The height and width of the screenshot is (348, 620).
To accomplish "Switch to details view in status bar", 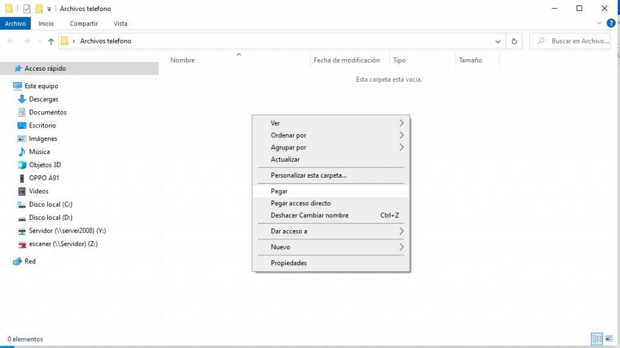I will click(596, 339).
